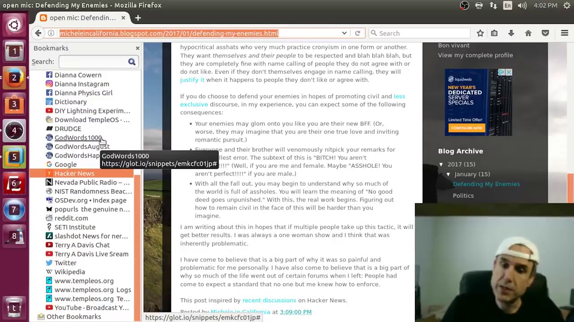Bookmark this page with the star icon
This screenshot has width=574, height=322.
(x=480, y=33)
